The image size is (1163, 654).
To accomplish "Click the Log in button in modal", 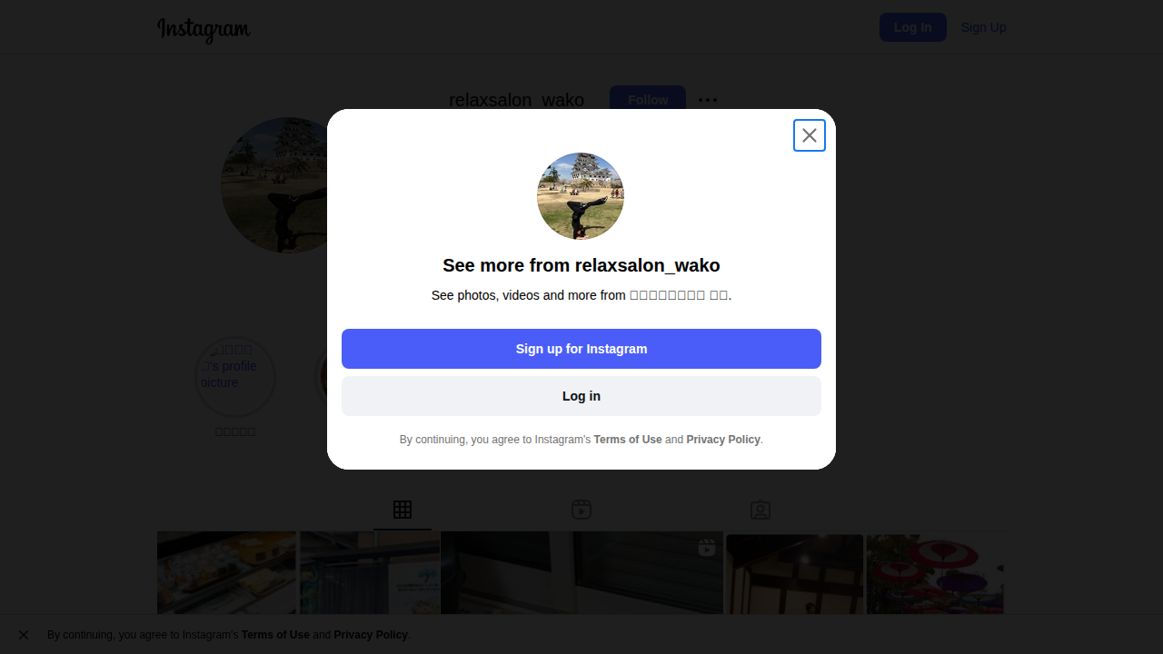I will tap(581, 396).
